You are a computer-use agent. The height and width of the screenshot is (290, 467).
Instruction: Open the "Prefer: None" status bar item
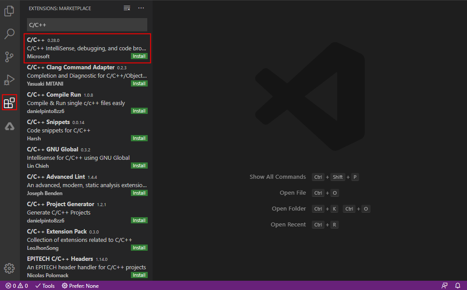[80, 286]
